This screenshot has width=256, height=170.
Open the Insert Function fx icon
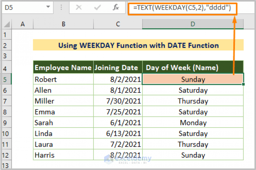coord(116,7)
